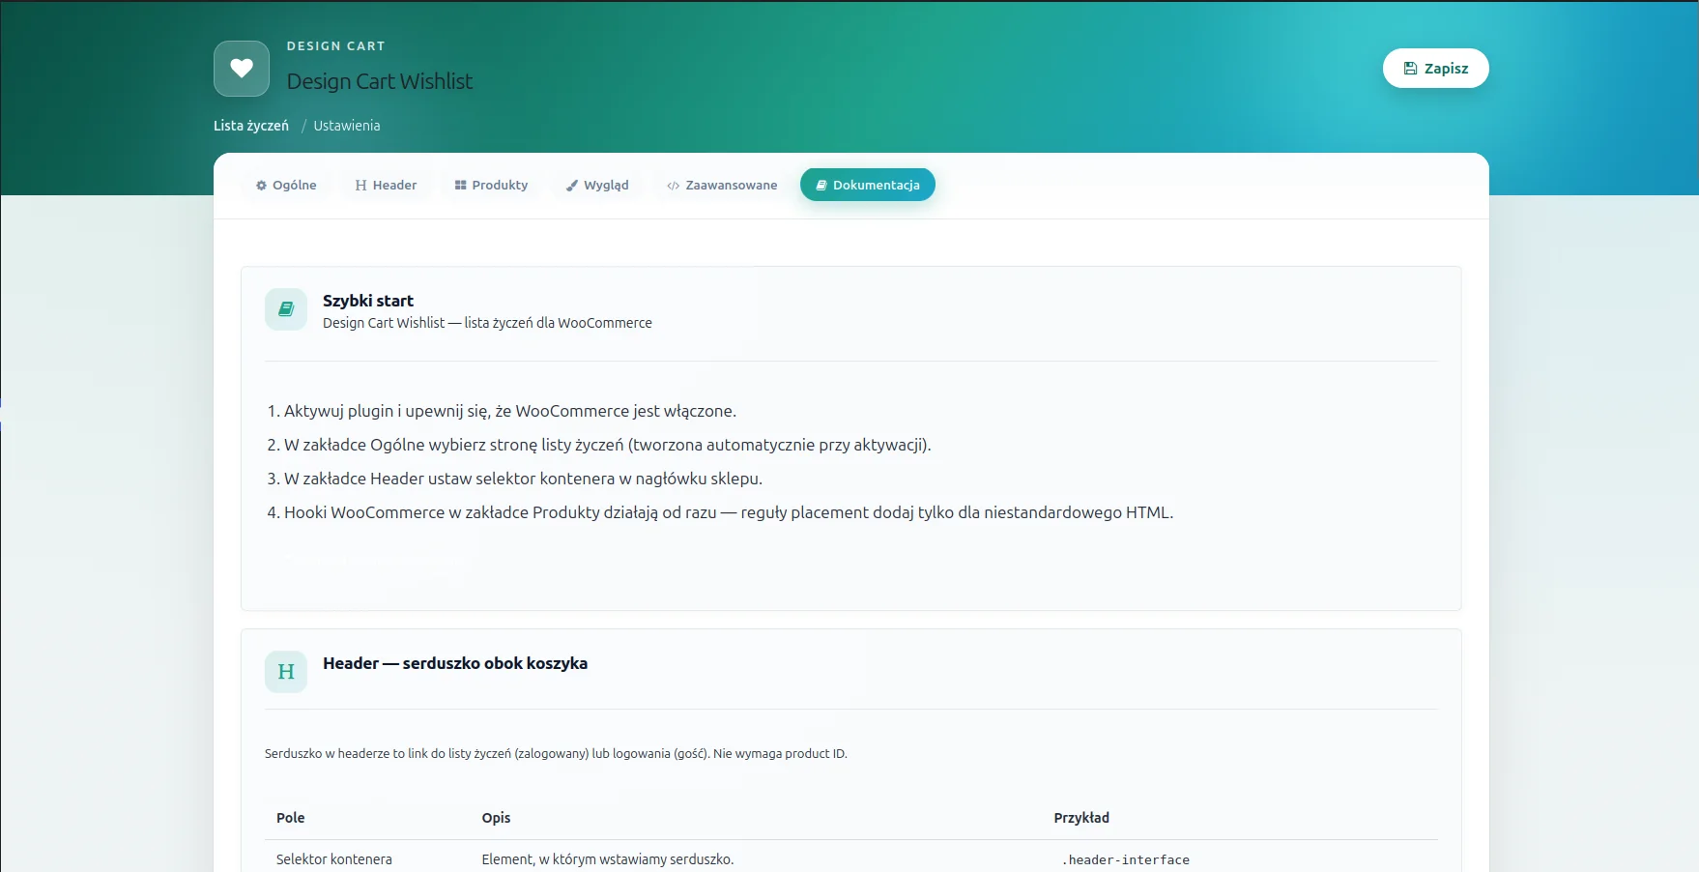This screenshot has width=1699, height=872.
Task: Open the Ogólne tab
Action: (x=286, y=185)
